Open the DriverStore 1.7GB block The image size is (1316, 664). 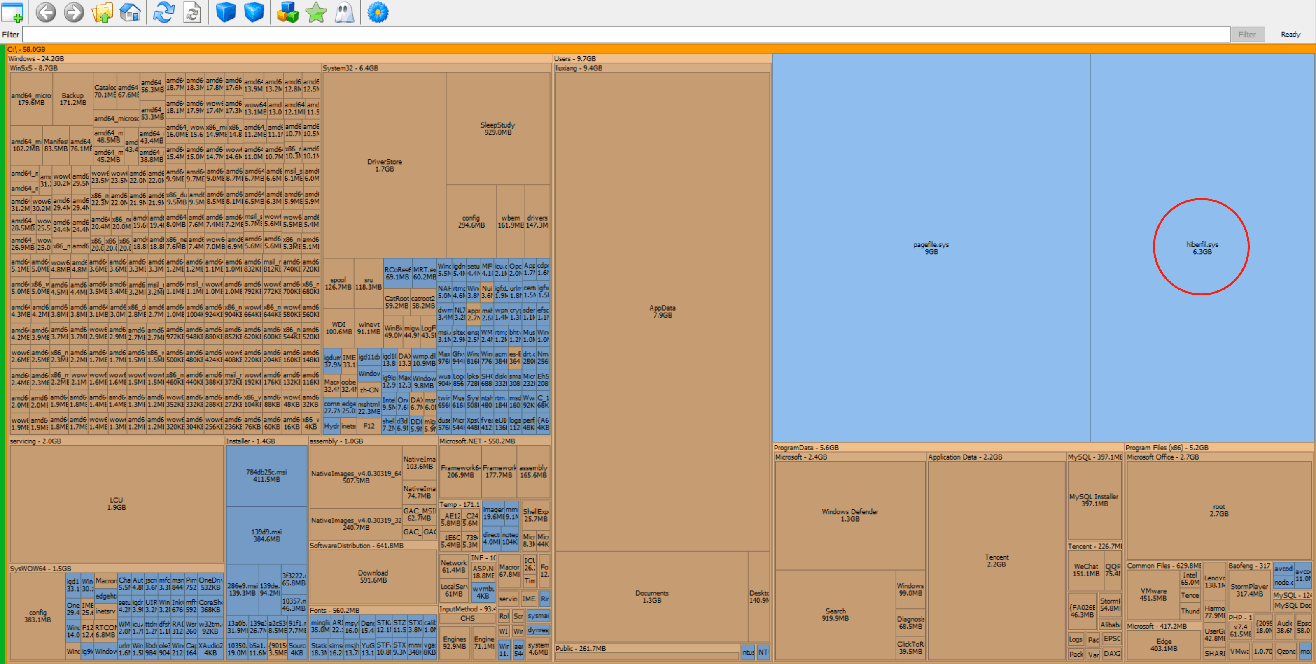coord(384,165)
